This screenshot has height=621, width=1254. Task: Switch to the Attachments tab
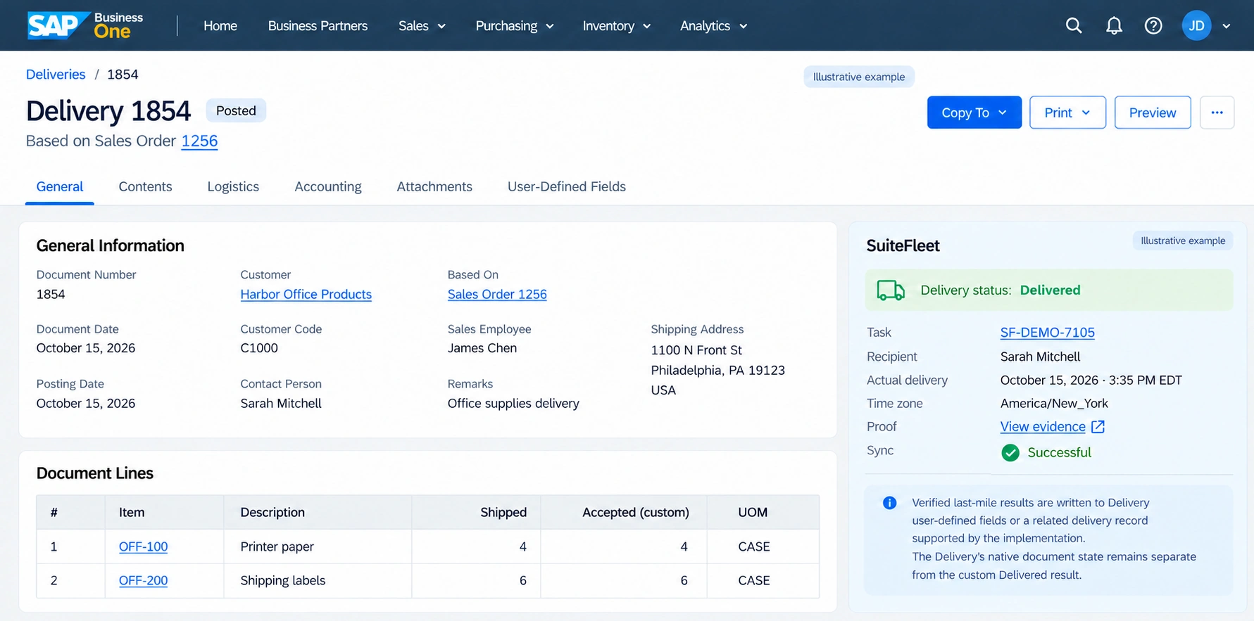pos(434,186)
